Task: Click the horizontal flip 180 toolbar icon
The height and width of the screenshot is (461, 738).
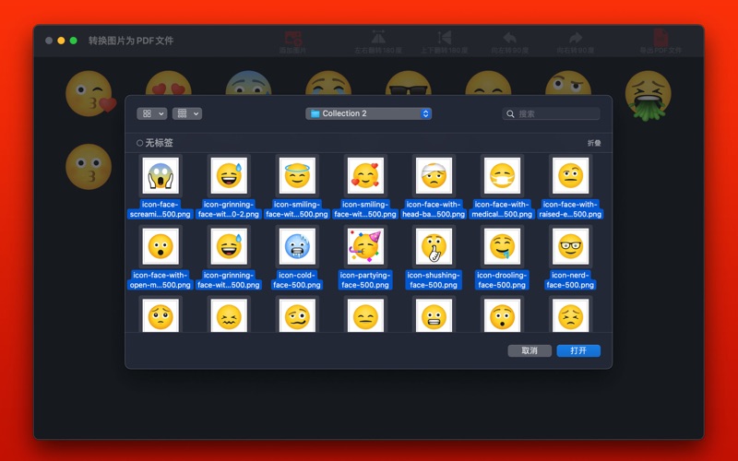Action: click(378, 41)
